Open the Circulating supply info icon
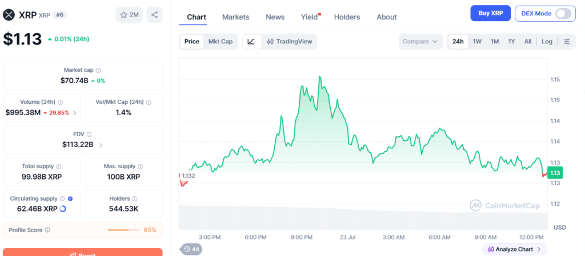The image size is (585, 256). [x=62, y=198]
